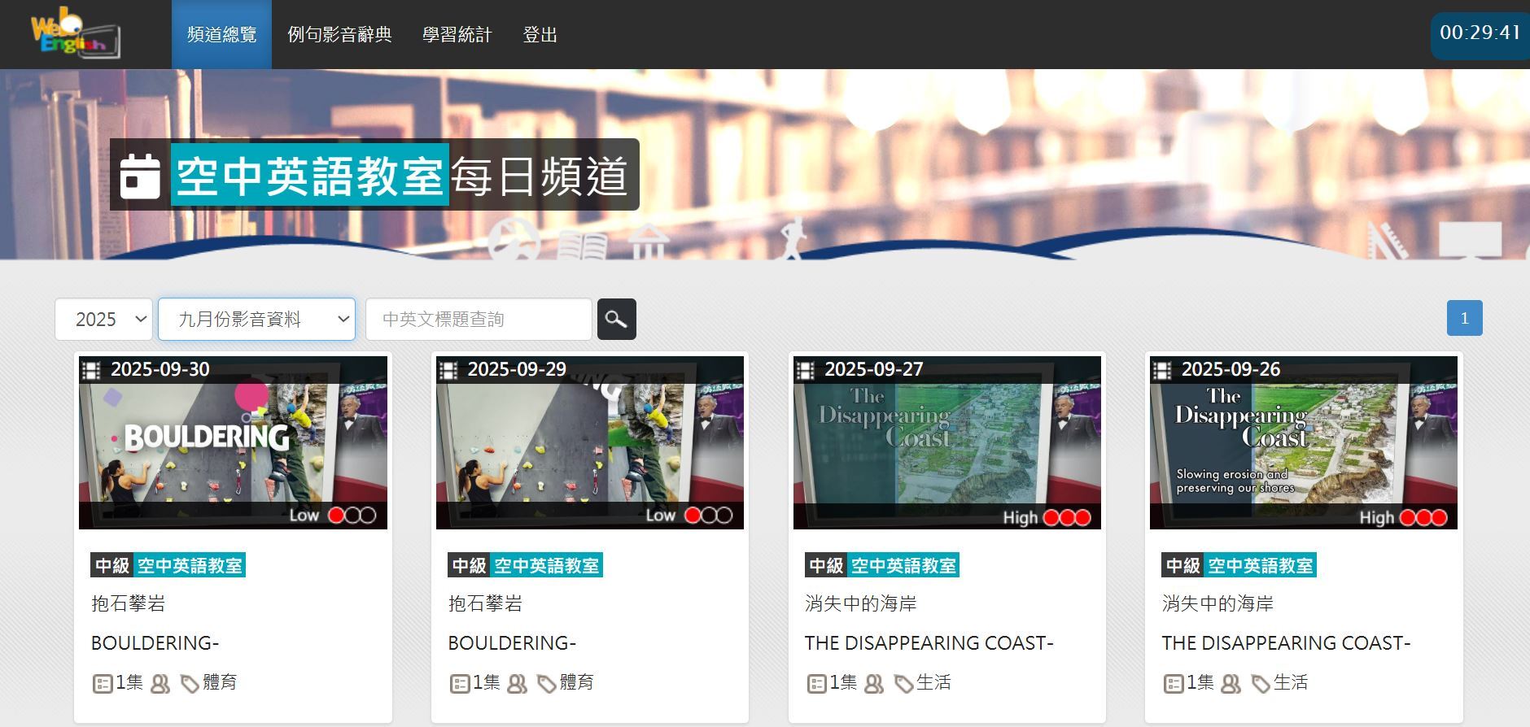Click the film strip icon on 2025-09-30 card
Viewport: 1530px width, 727px height.
point(92,370)
